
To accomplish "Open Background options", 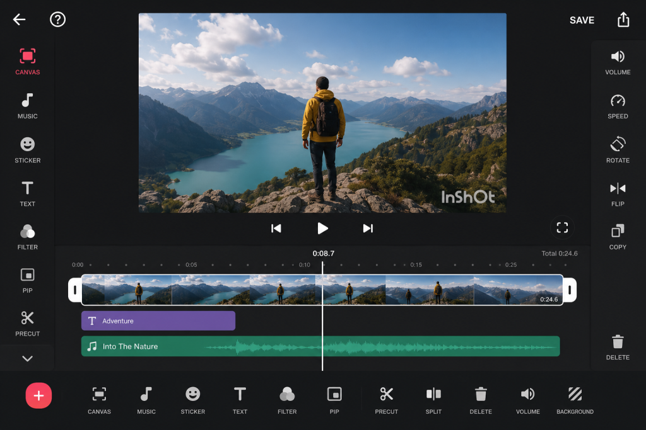I will 575,400.
